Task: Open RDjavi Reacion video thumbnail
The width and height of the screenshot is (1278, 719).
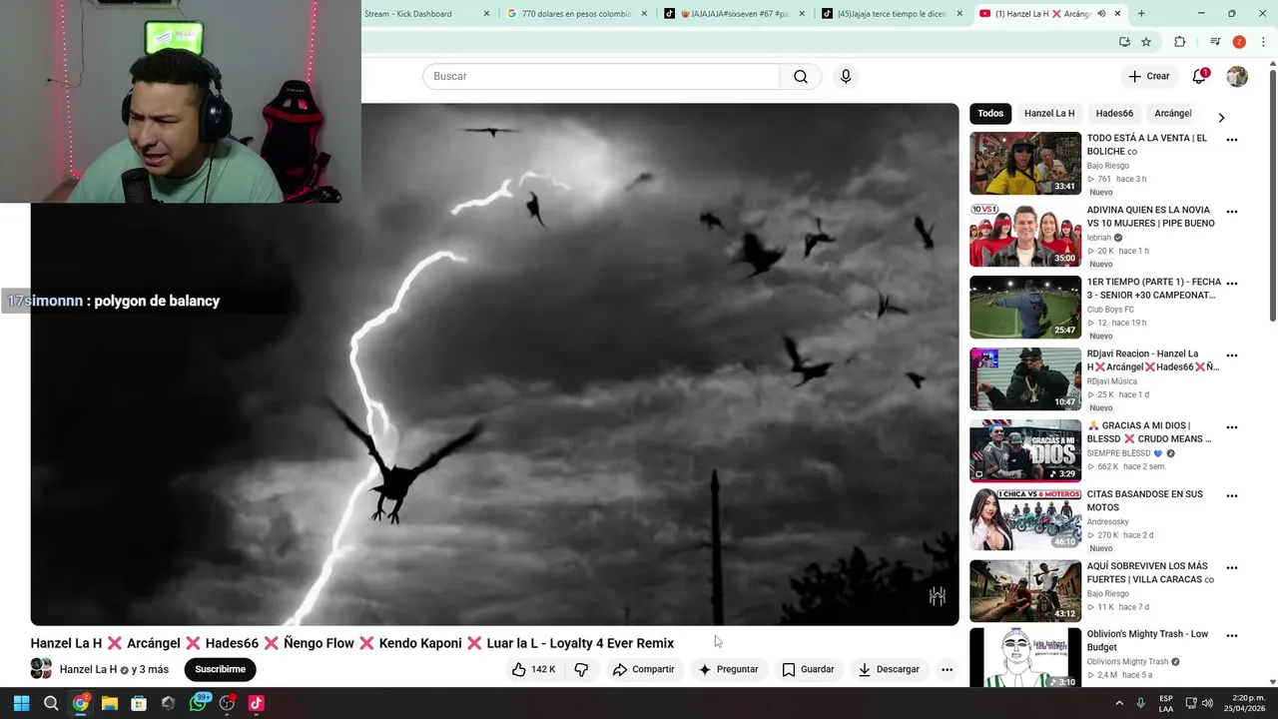Action: (x=1025, y=378)
